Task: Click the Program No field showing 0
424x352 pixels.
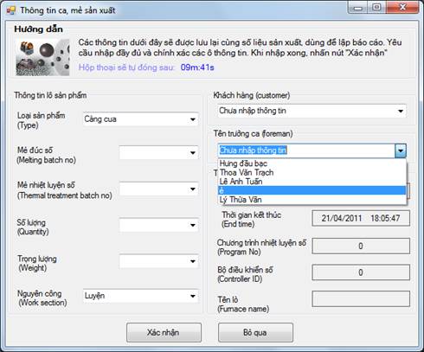Action: click(x=361, y=246)
